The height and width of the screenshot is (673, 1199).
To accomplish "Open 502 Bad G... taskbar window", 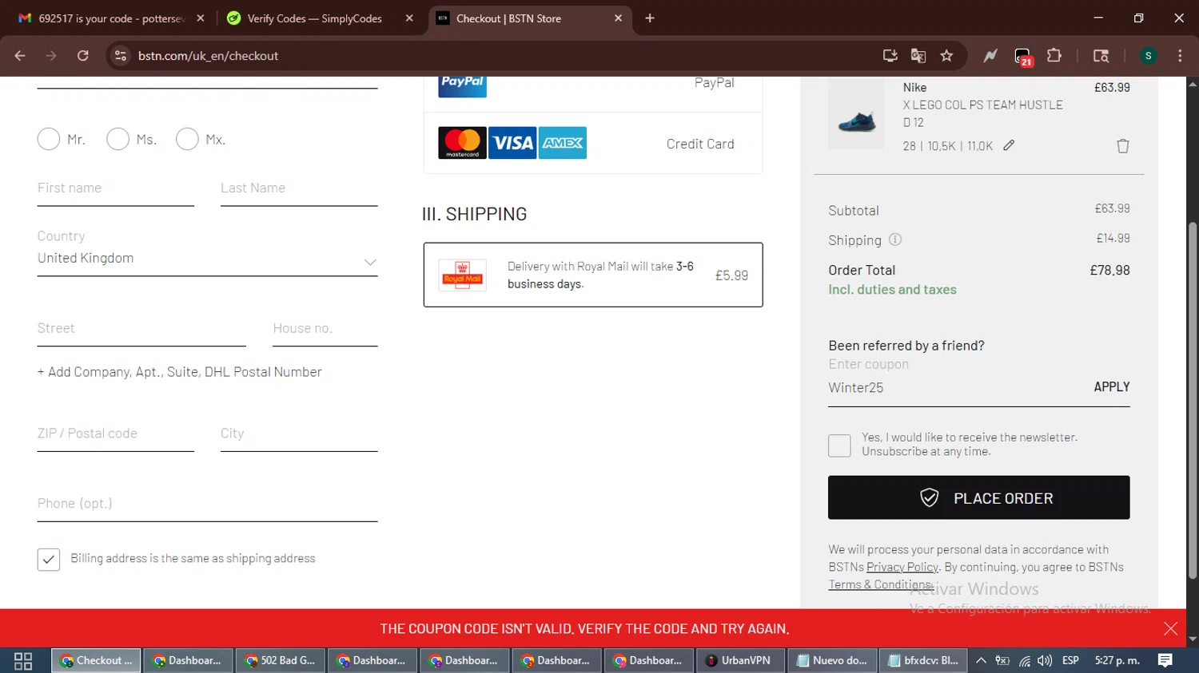I will 281,661.
